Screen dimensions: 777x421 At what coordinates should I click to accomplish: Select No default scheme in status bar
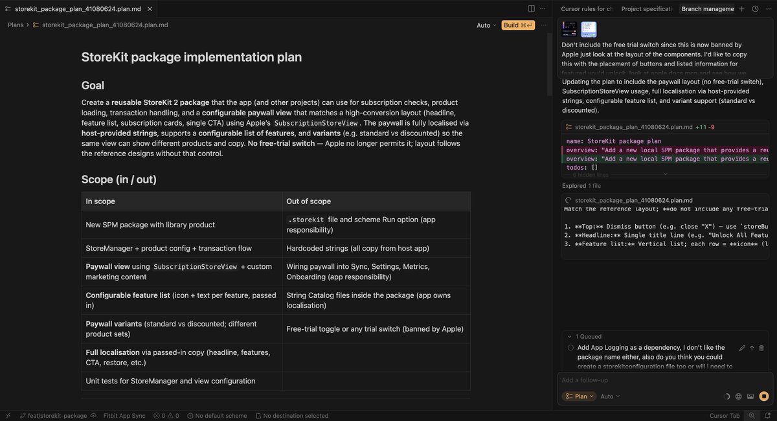216,416
